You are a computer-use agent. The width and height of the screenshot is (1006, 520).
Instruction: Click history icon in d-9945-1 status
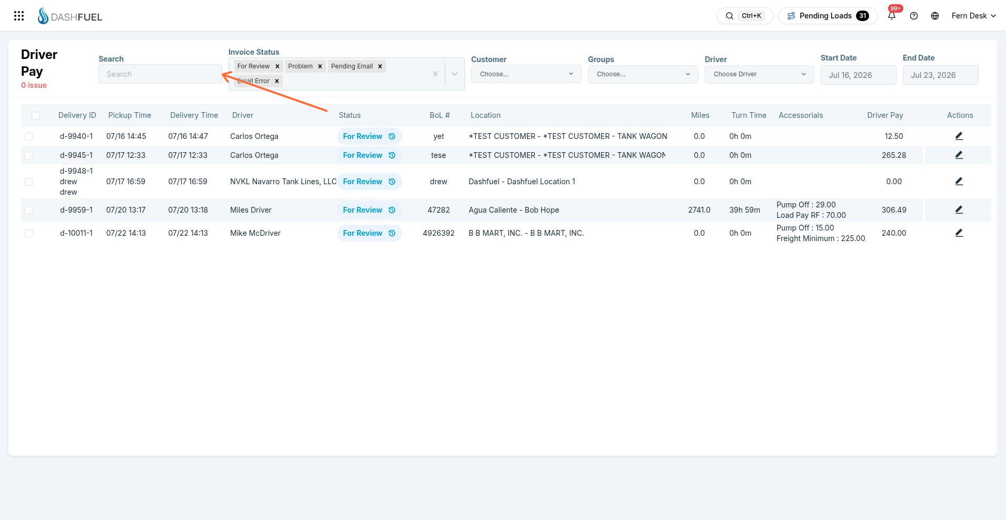click(392, 155)
